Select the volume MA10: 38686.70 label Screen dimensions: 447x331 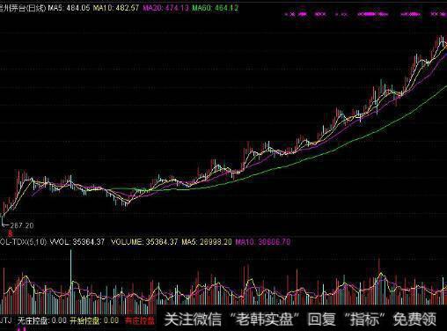(x=263, y=242)
